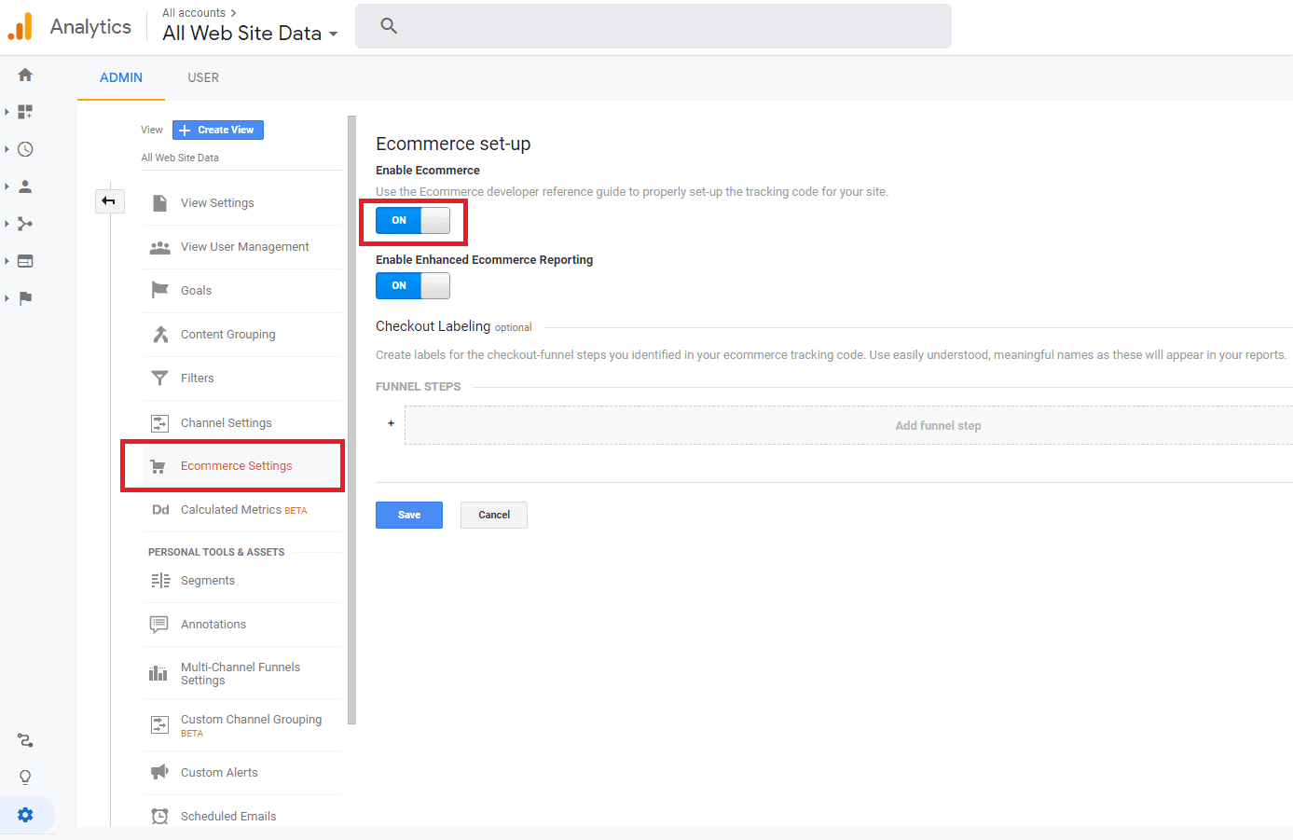Click the Content Grouping icon
This screenshot has width=1293, height=840.
pyautogui.click(x=160, y=334)
